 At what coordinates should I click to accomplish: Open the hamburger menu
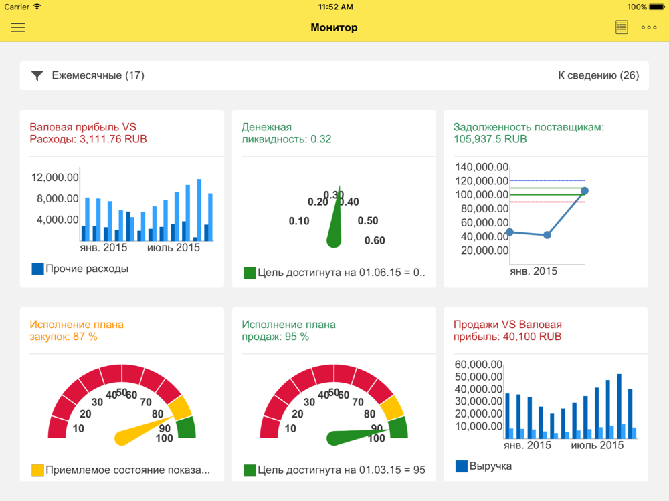pyautogui.click(x=18, y=27)
